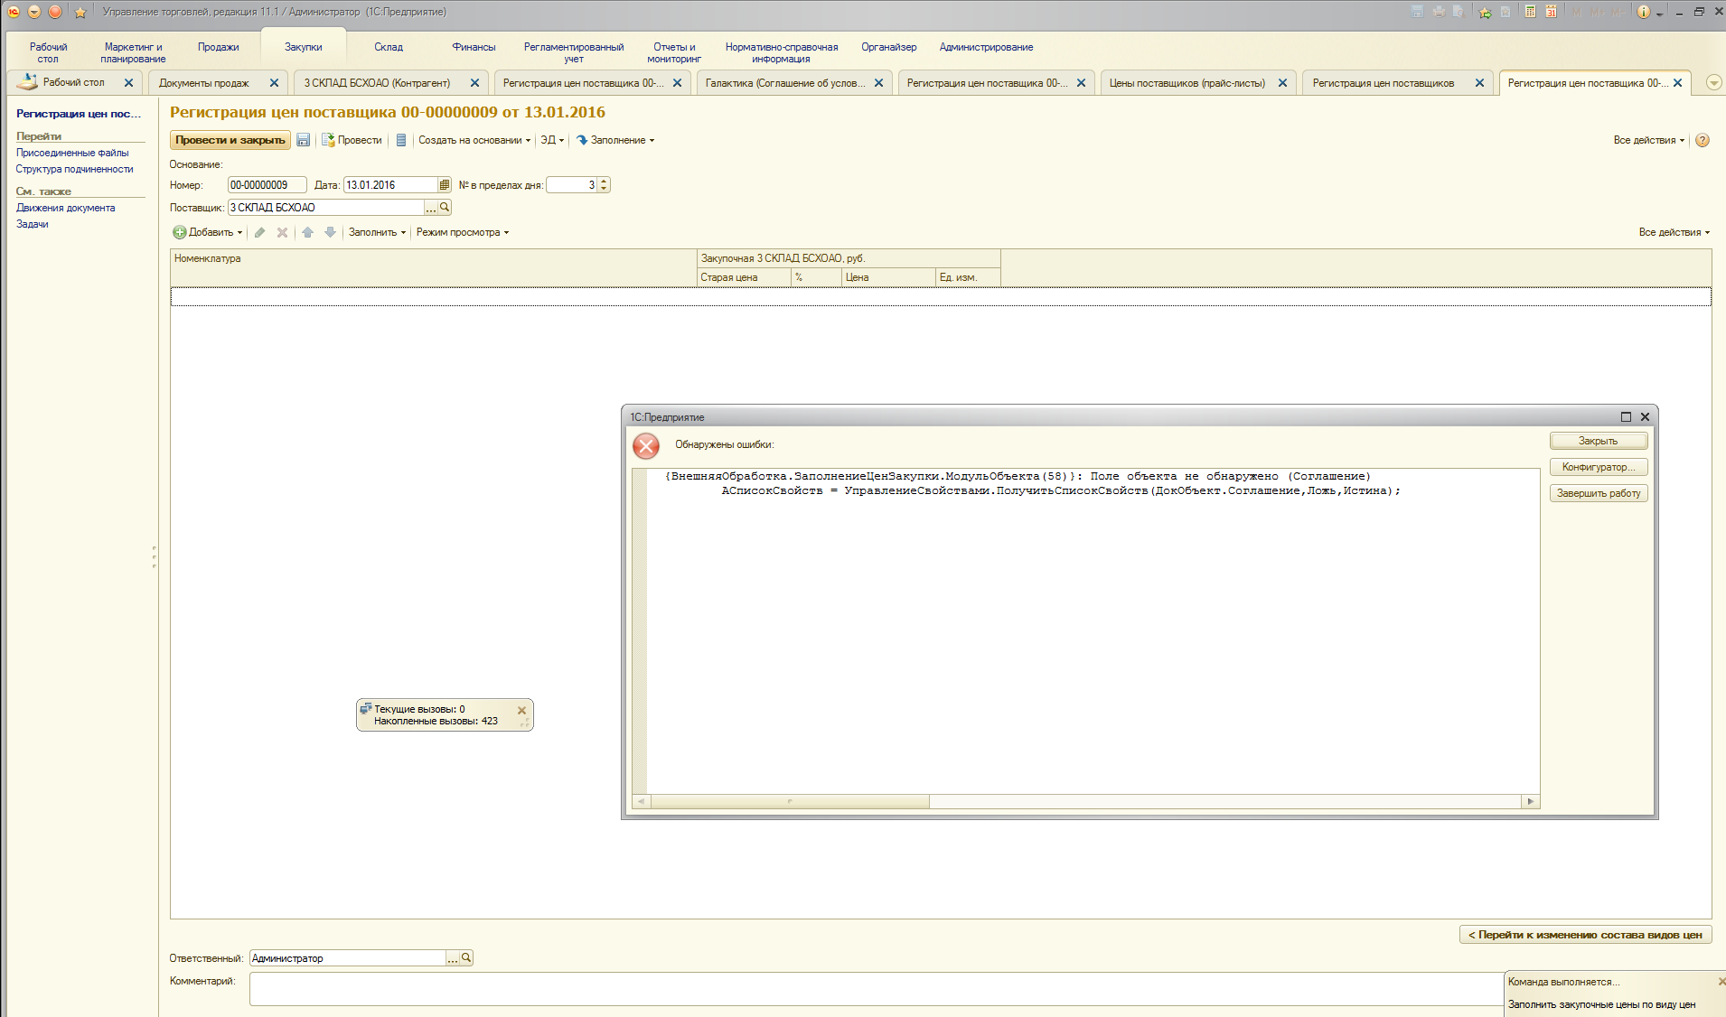Click the Провести document icon button
The image size is (1726, 1017).
352,140
